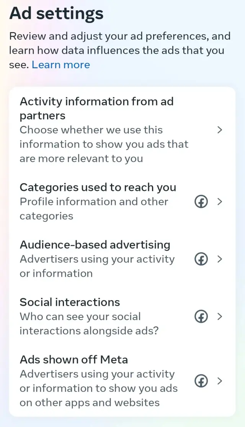Click Facebook icon next to Audience-based advertising
The height and width of the screenshot is (427, 245).
pos(201,259)
